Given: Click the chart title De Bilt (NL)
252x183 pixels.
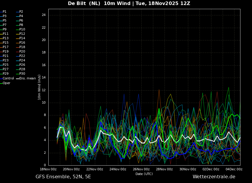Looking at the screenshot, I should coord(84,3).
